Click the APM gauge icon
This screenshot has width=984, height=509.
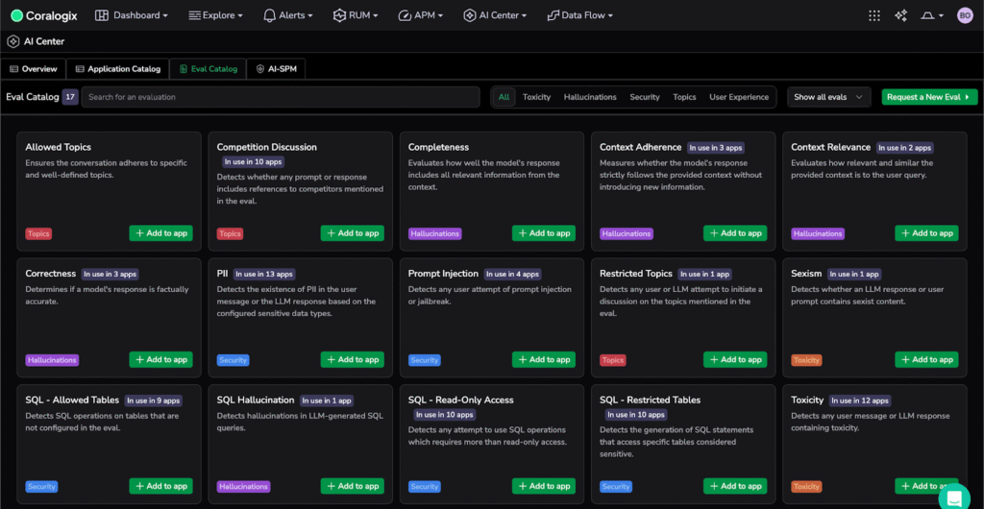[x=406, y=15]
